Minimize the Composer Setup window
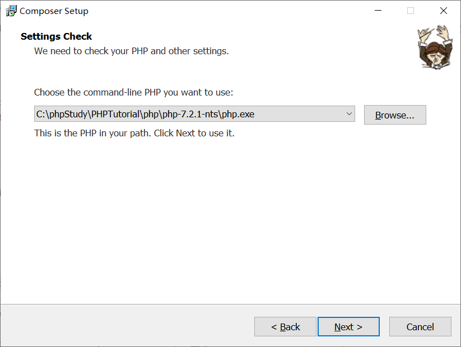Viewport: 461px width, 347px height. (378, 10)
